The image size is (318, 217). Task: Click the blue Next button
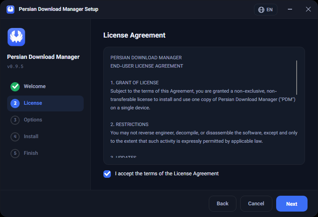click(x=292, y=204)
